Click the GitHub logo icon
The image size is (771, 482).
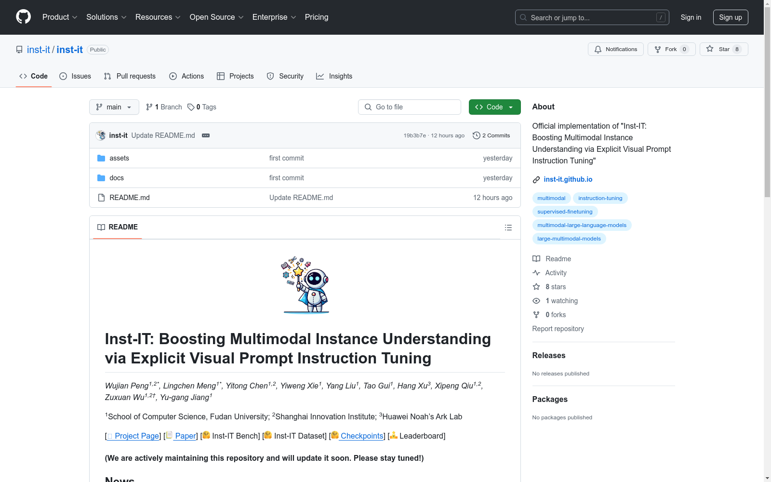point(23,17)
